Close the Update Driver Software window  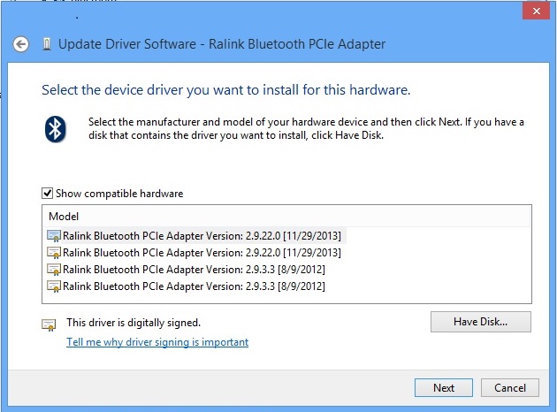click(x=536, y=11)
